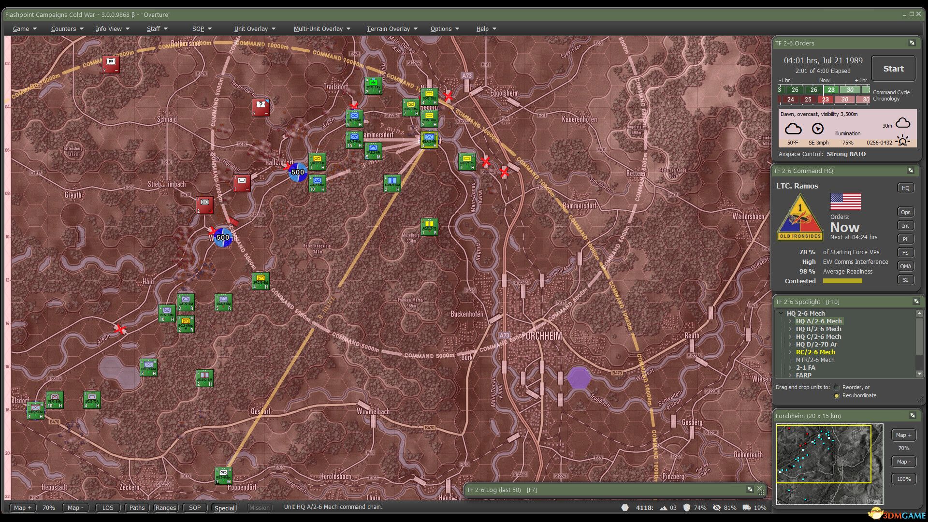Click the SI button below OMA
This screenshot has height=522, width=928.
tap(905, 279)
